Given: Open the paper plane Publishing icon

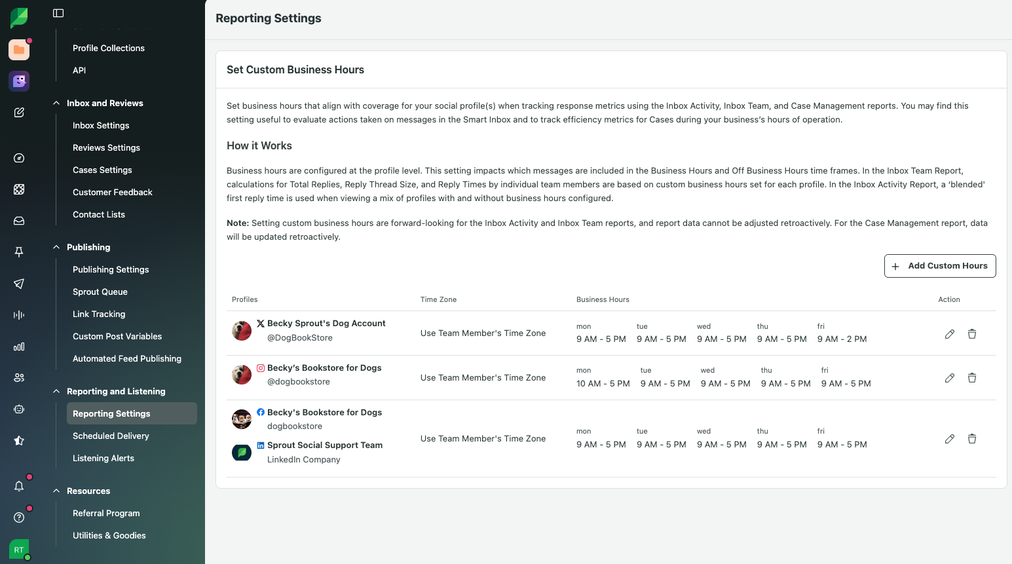Looking at the screenshot, I should click(x=19, y=284).
